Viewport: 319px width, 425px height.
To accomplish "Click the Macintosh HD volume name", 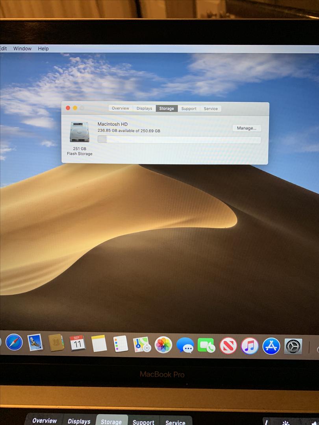I will point(113,124).
